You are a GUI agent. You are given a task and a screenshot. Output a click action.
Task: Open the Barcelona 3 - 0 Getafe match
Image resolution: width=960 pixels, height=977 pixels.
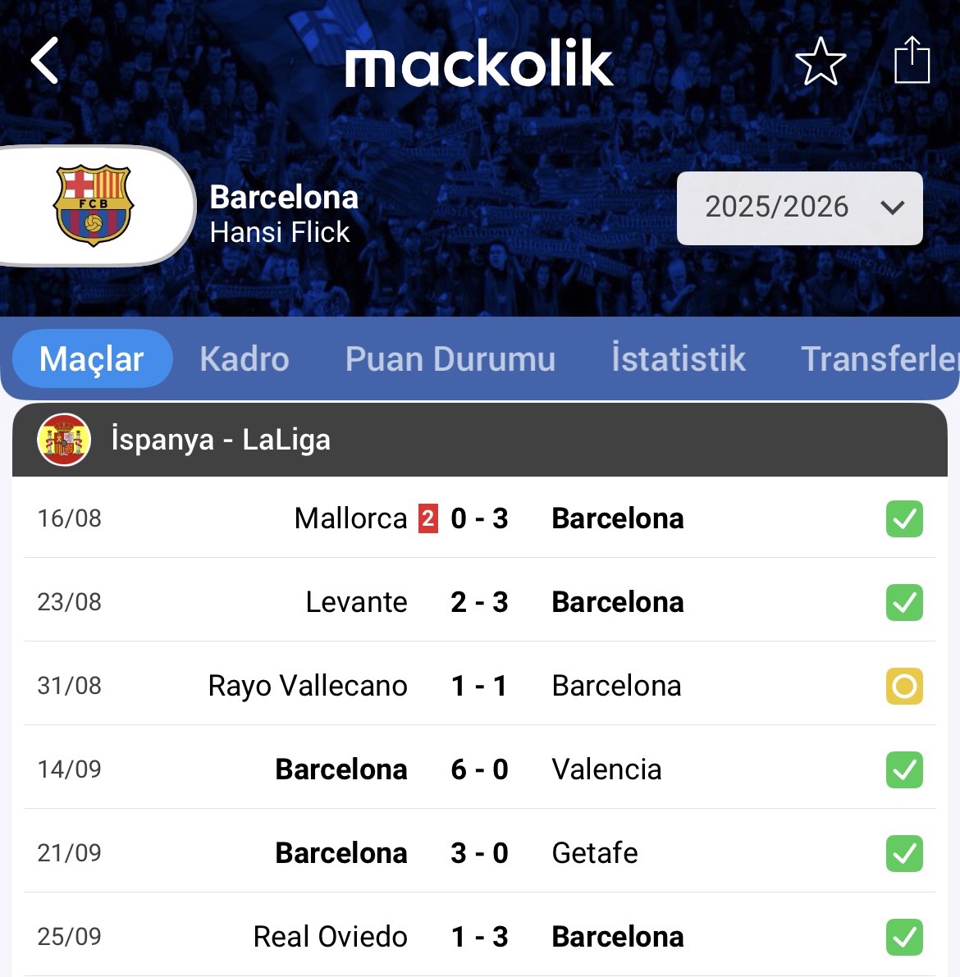pyautogui.click(x=480, y=853)
